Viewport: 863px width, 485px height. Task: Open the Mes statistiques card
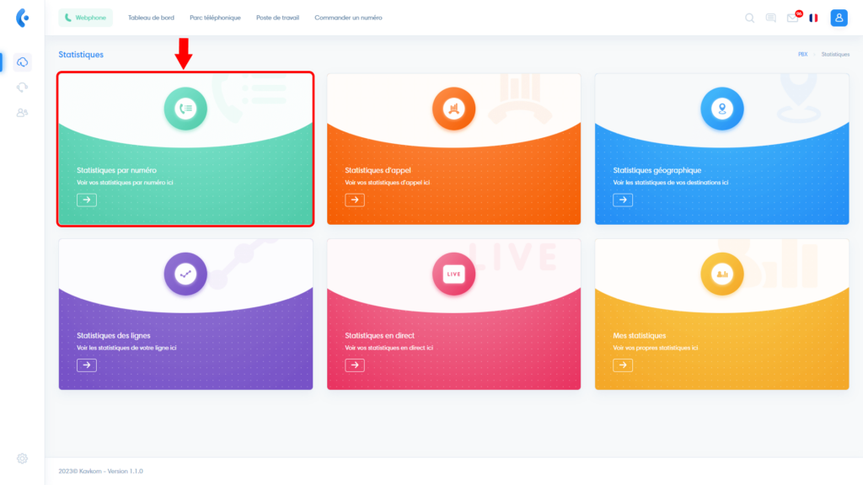[x=721, y=314]
